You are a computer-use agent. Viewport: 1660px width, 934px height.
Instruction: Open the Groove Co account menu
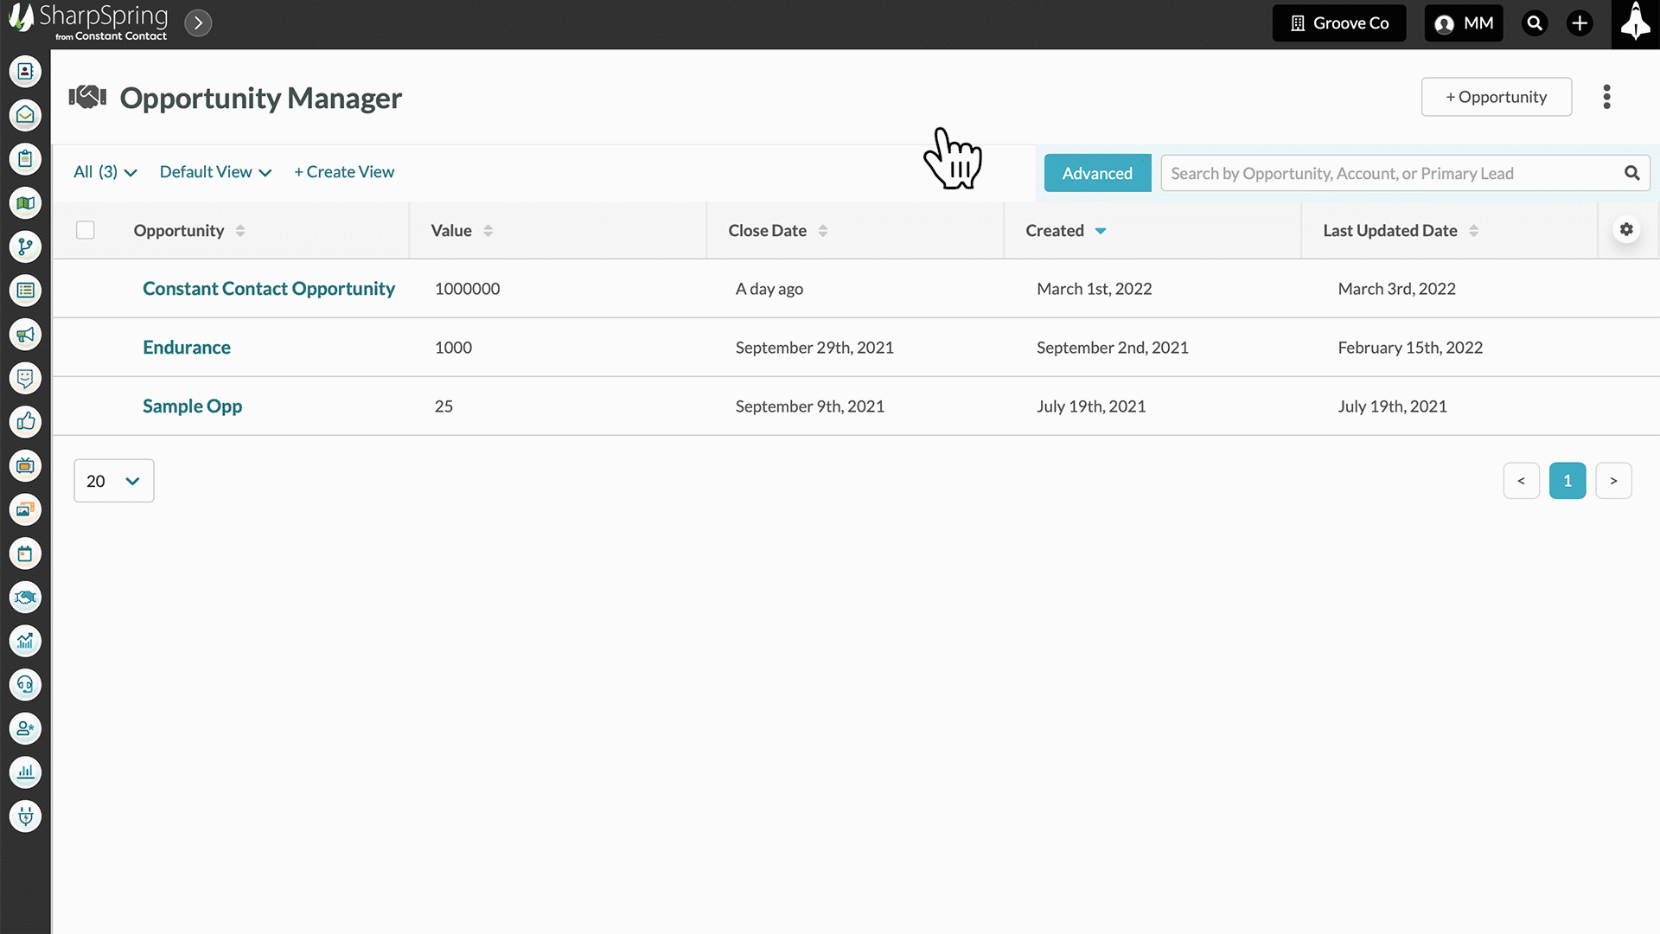pyautogui.click(x=1339, y=23)
